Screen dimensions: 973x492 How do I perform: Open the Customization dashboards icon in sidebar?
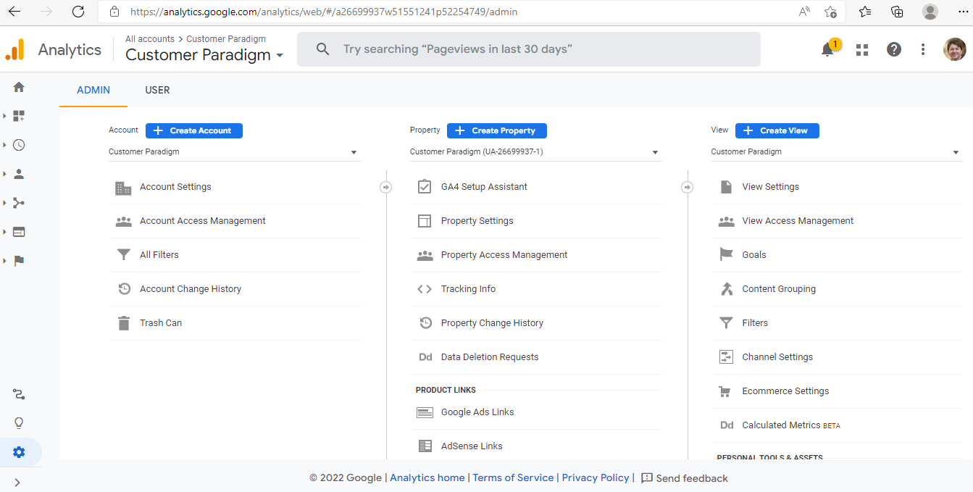coord(19,116)
